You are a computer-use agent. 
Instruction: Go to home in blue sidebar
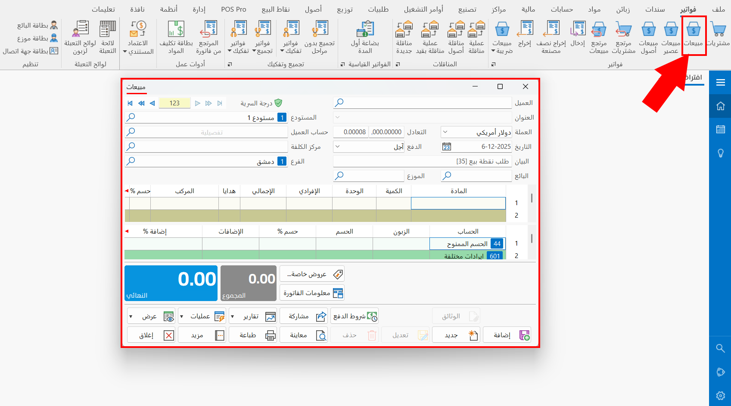point(720,106)
